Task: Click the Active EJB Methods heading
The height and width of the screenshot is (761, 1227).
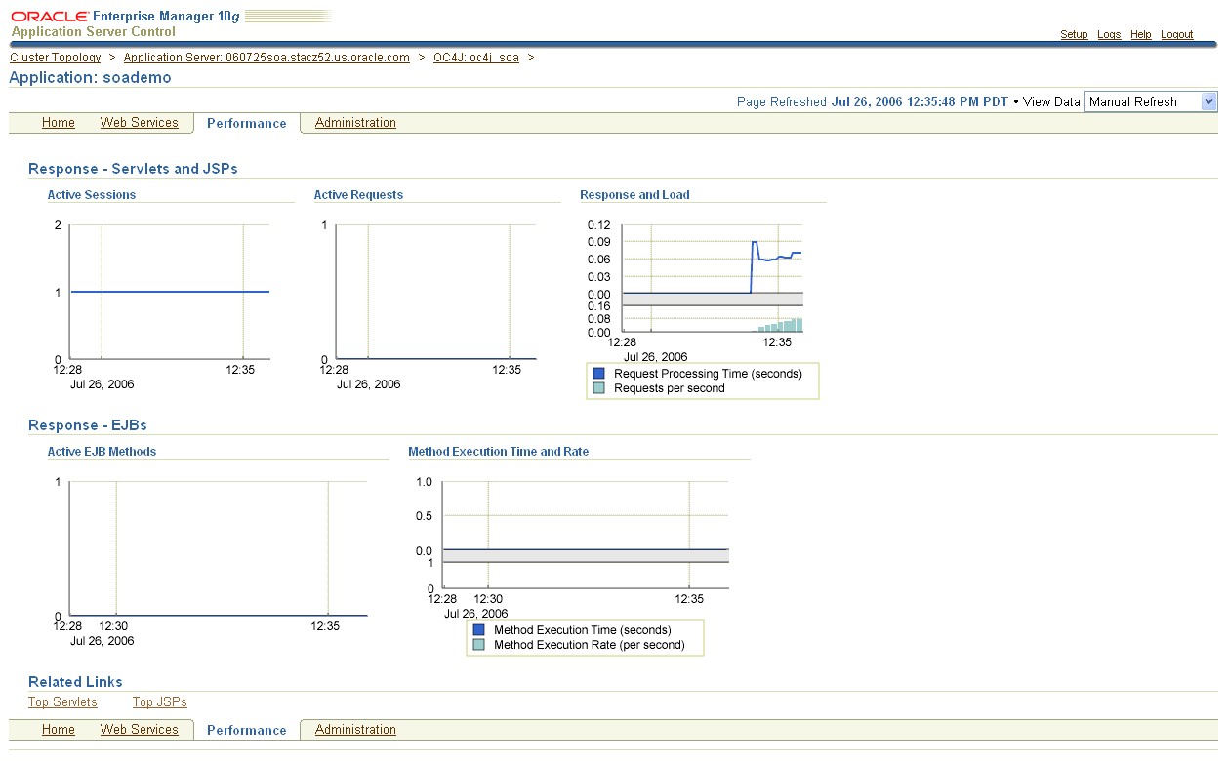Action: click(x=102, y=452)
